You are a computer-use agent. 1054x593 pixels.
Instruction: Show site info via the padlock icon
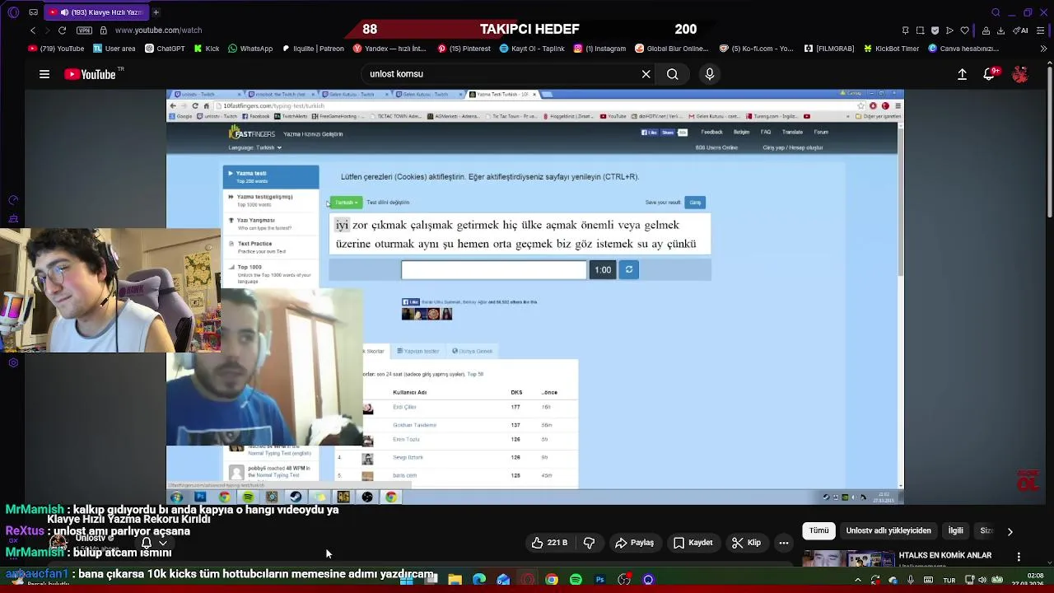pyautogui.click(x=103, y=30)
